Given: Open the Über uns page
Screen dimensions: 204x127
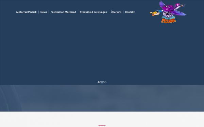Looking at the screenshot, I should click(x=116, y=12).
